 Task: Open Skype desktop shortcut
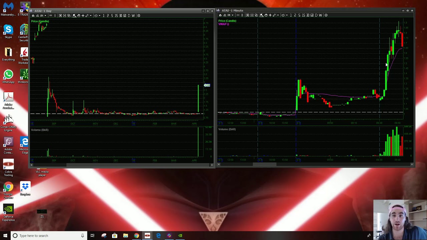8,32
